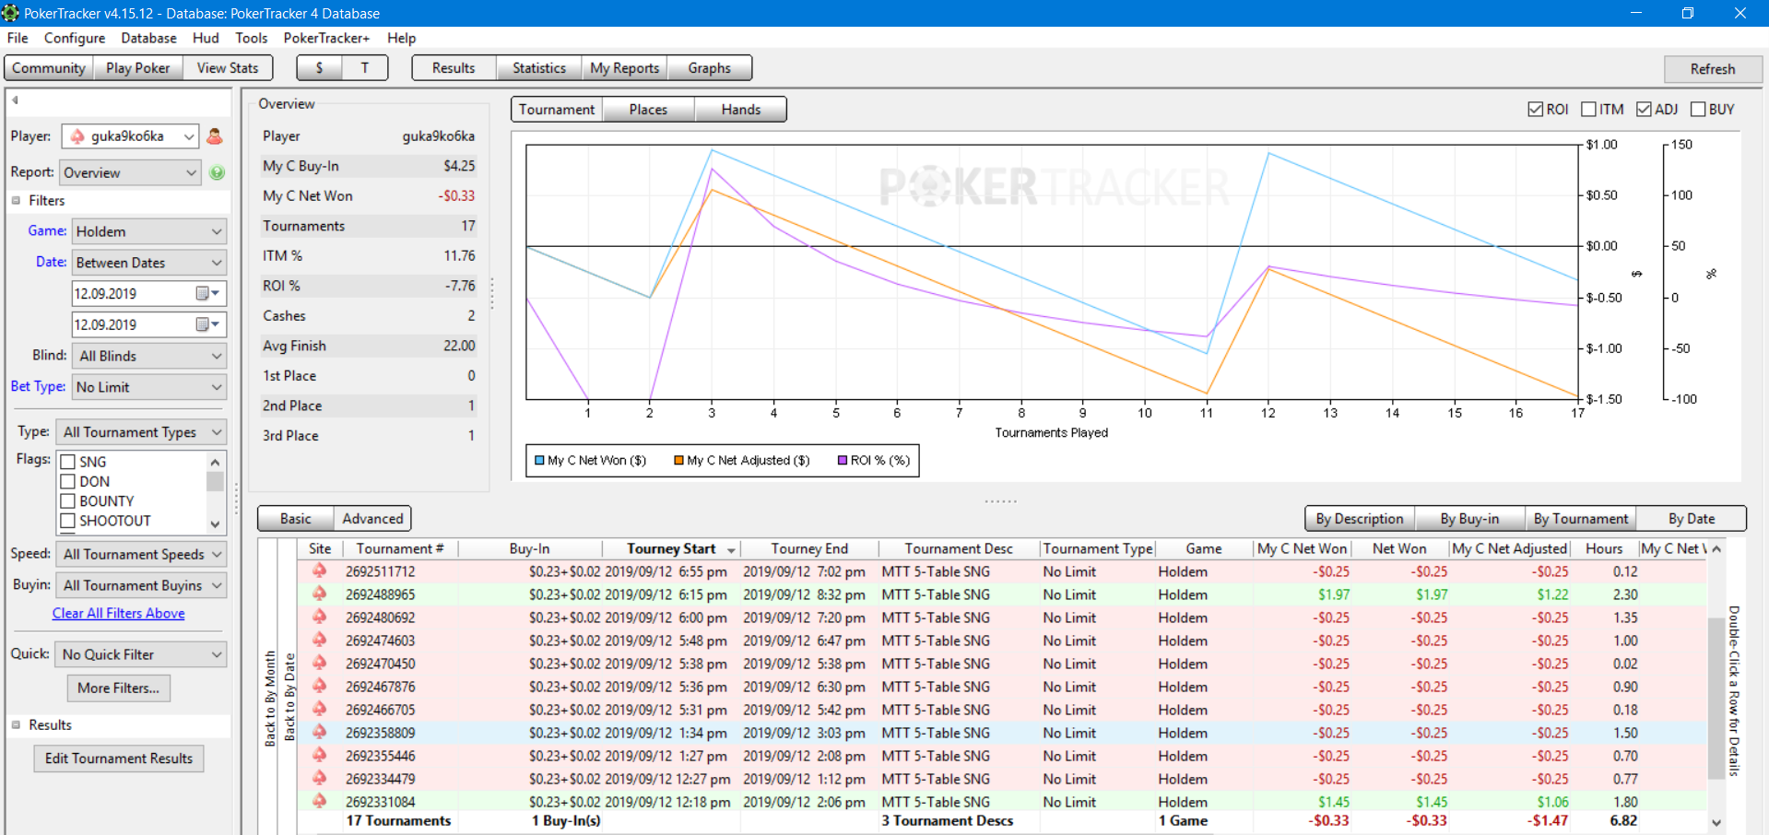Click ROI % legend swatch
The width and height of the screenshot is (1769, 835).
843,461
